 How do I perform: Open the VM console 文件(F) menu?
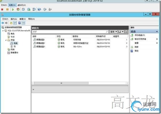point(4,5)
